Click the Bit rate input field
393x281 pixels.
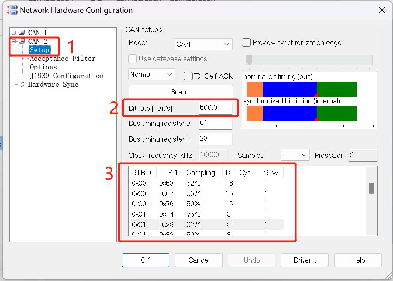pos(215,108)
